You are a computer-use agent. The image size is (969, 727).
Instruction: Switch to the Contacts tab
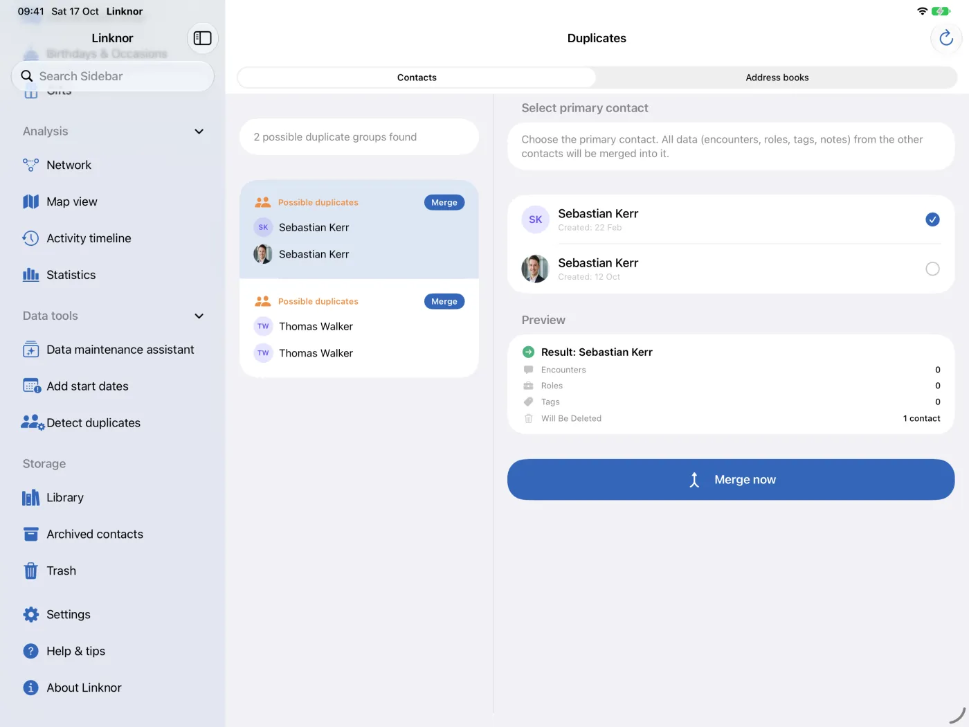click(417, 78)
